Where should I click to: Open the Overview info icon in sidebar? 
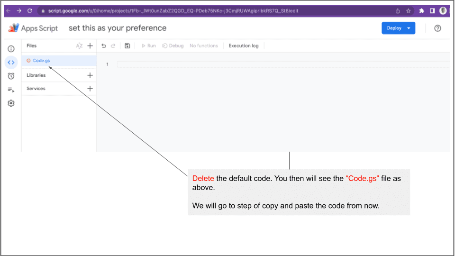click(x=11, y=49)
